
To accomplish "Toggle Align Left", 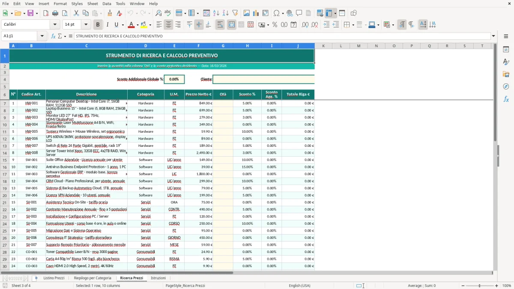I will (159, 25).
